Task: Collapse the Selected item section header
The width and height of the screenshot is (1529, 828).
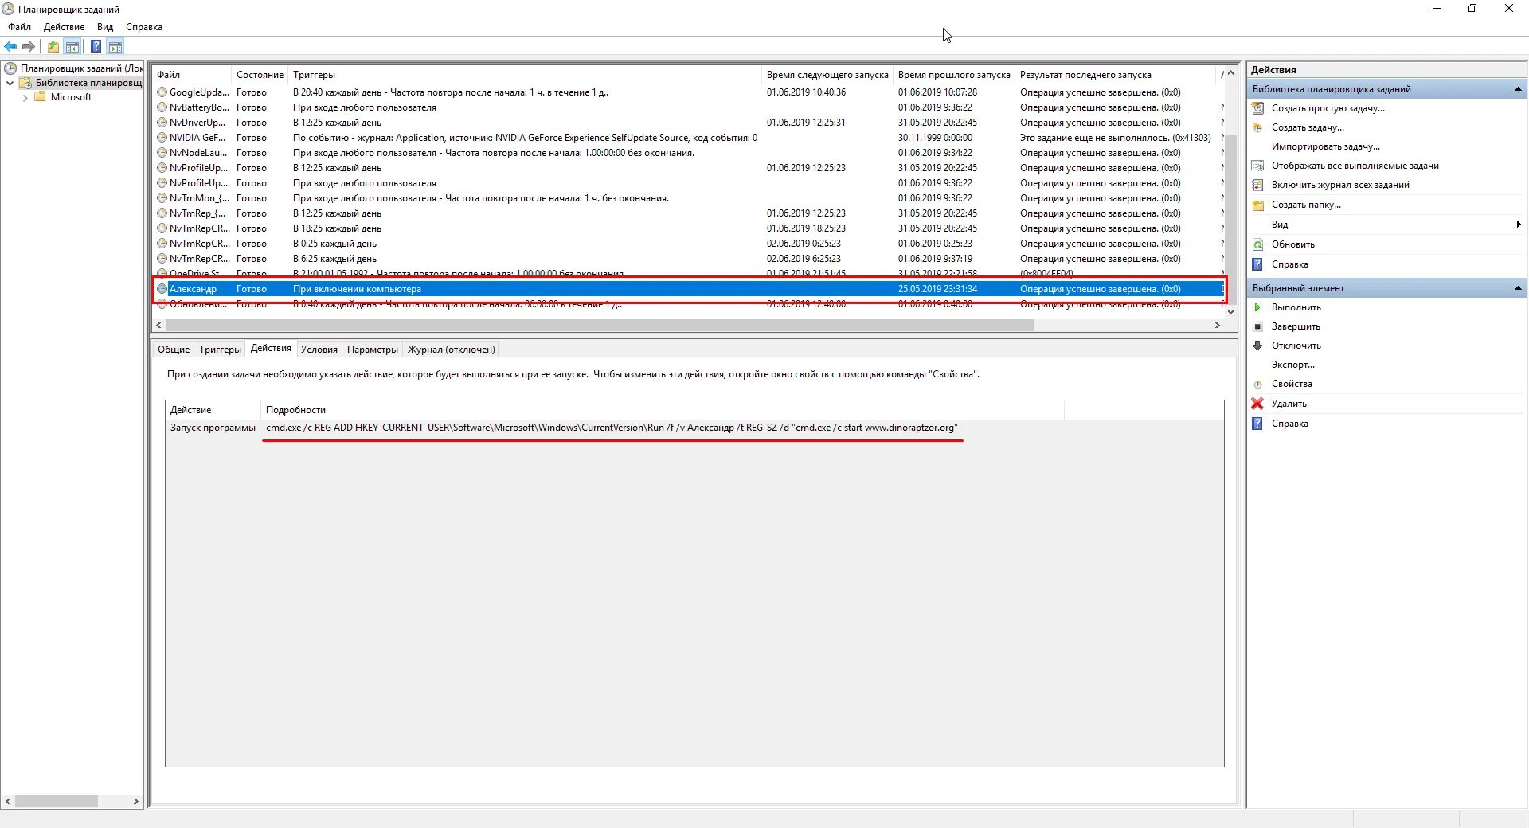Action: click(1517, 288)
